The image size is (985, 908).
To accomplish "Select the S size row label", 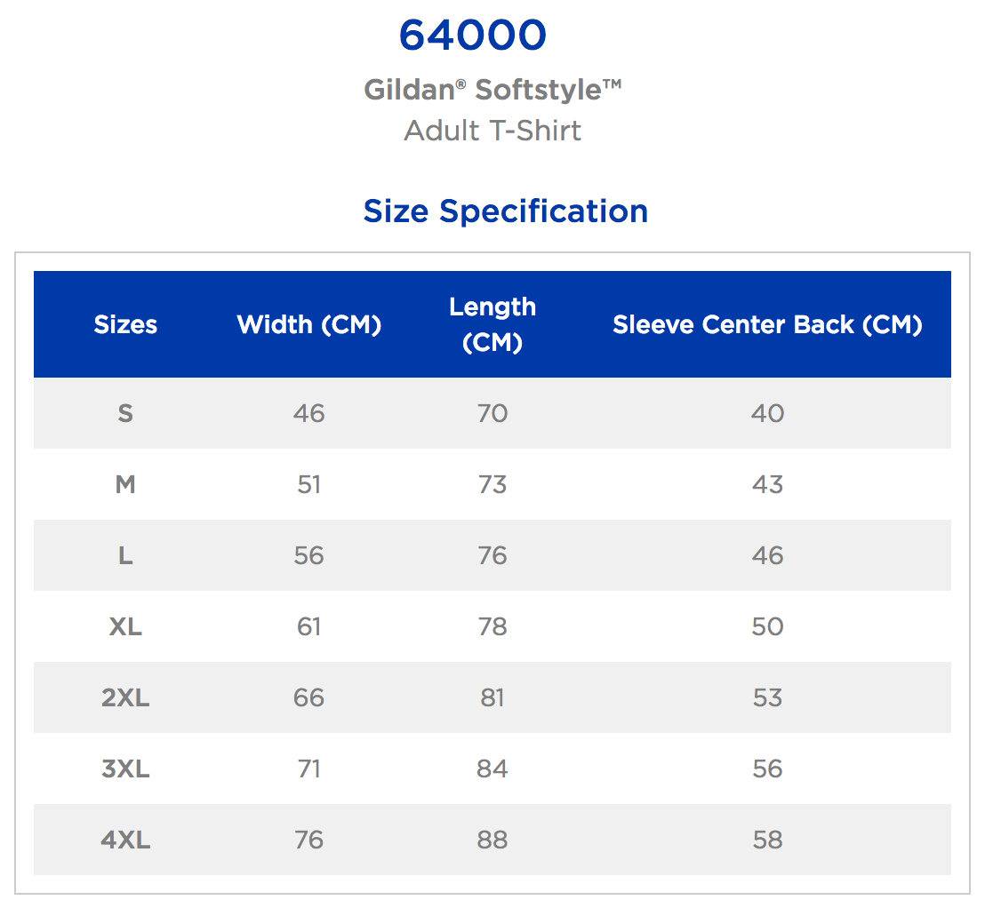I will (x=125, y=413).
